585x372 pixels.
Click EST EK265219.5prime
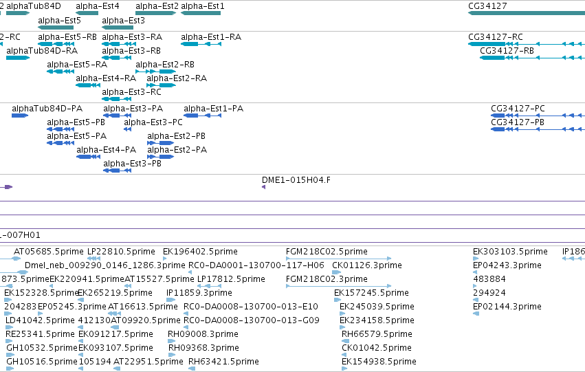coord(80,300)
